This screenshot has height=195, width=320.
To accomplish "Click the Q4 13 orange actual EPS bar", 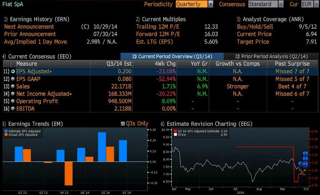I will click(x=68, y=174).
